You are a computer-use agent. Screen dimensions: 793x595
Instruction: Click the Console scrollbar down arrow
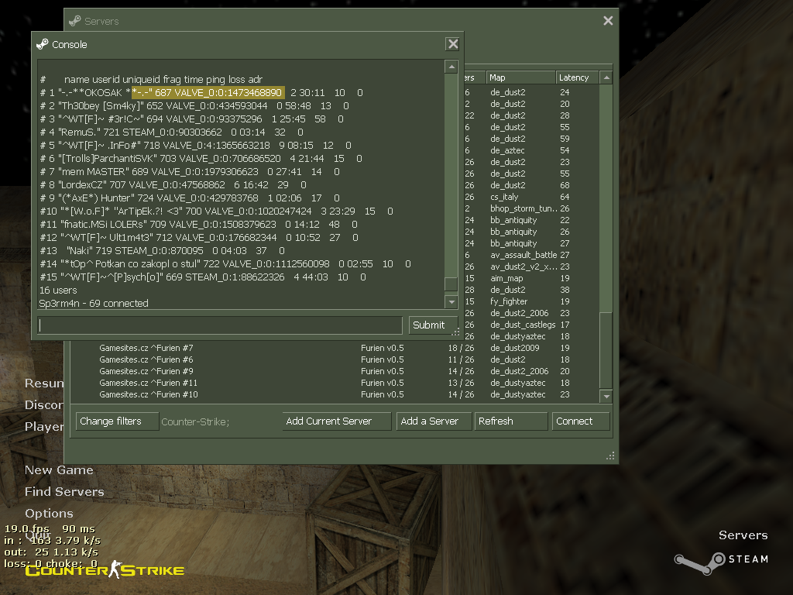pyautogui.click(x=451, y=302)
